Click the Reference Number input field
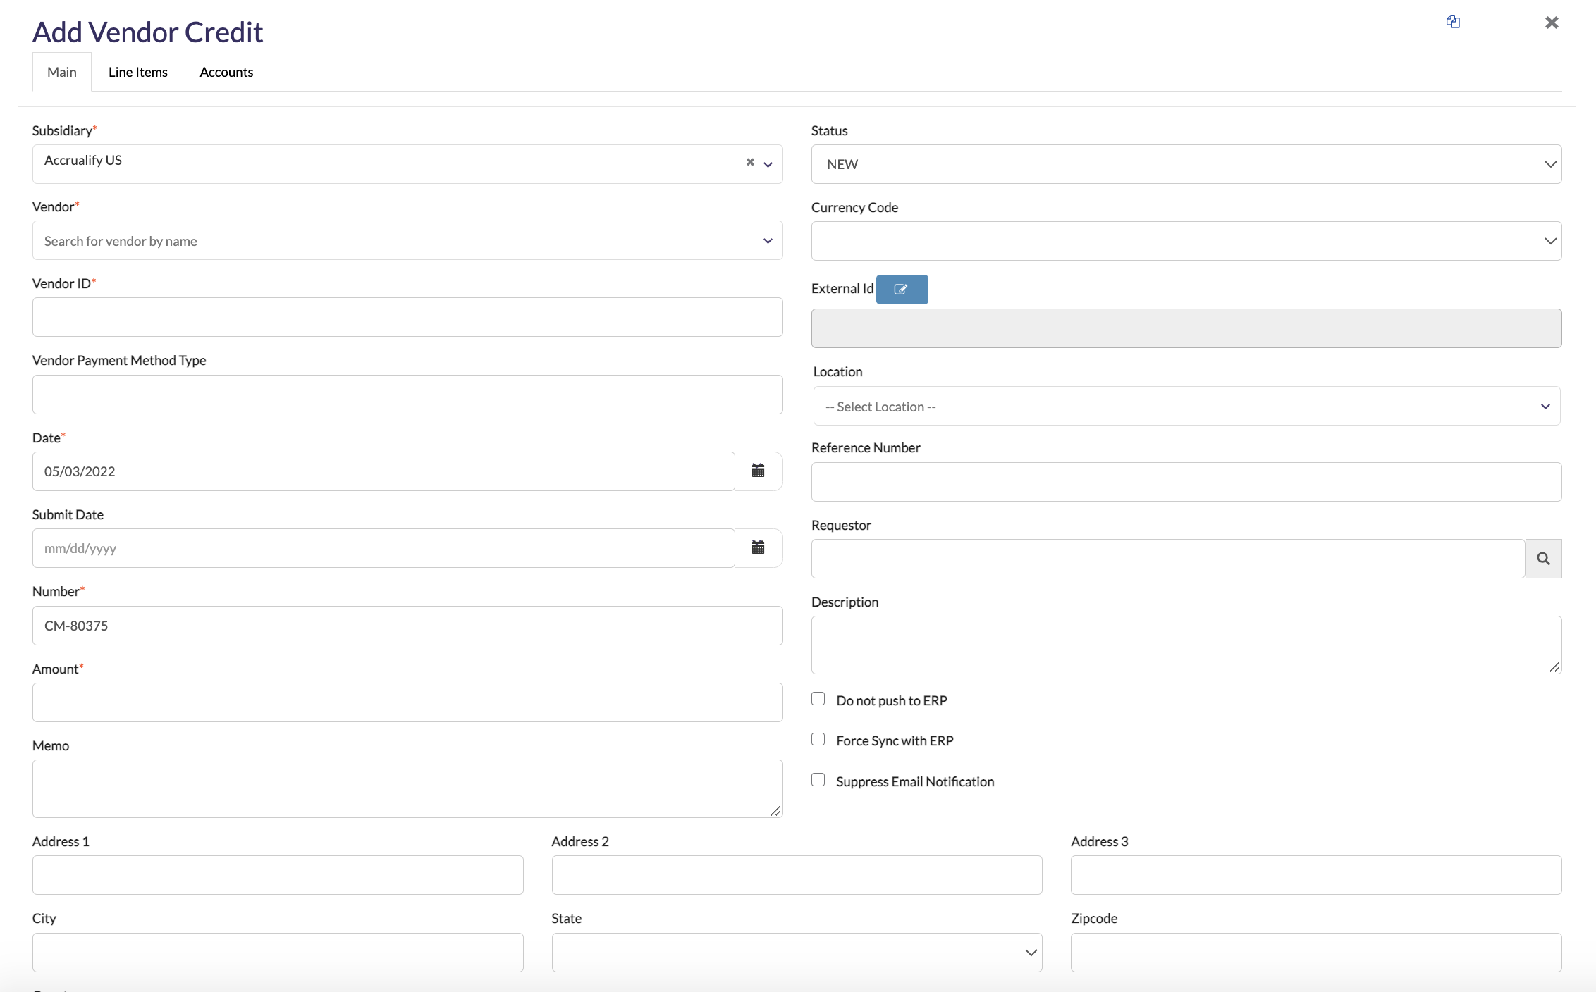The image size is (1596, 992). point(1186,482)
